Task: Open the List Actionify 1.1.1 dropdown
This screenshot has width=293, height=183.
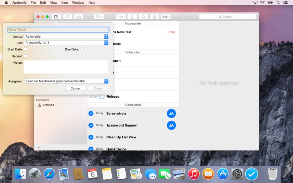Action: pos(66,42)
